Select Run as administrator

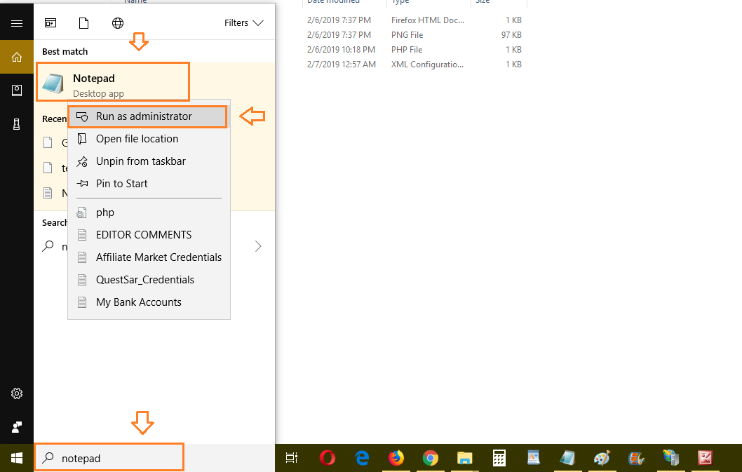pyautogui.click(x=144, y=116)
